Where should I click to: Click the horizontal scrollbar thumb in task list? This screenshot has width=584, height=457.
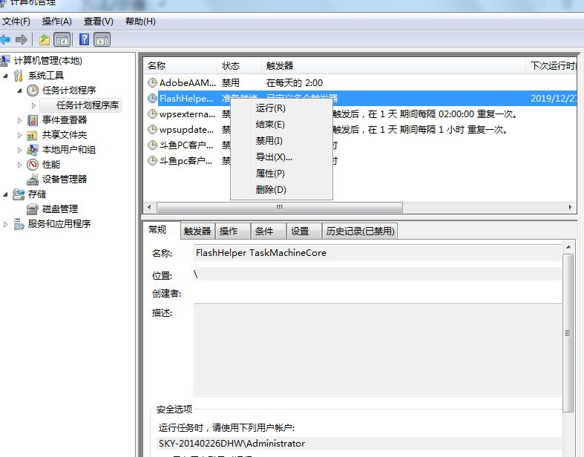pos(280,207)
